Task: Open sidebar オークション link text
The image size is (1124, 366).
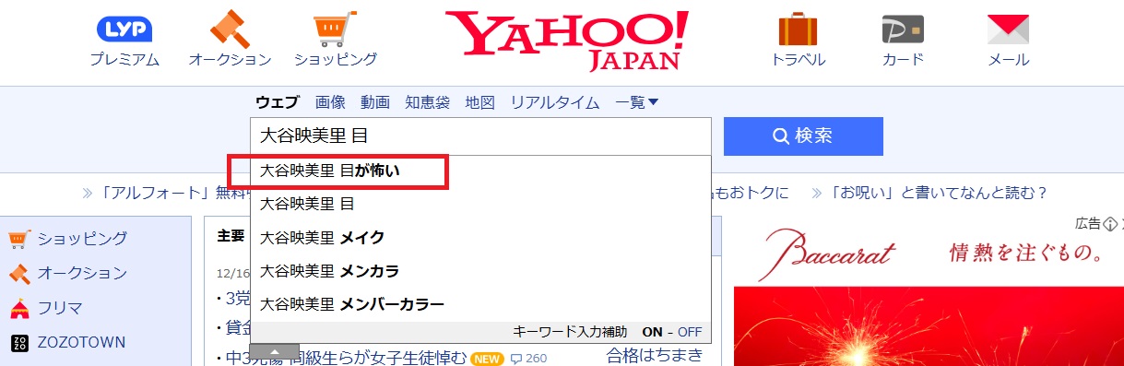Action: [83, 274]
